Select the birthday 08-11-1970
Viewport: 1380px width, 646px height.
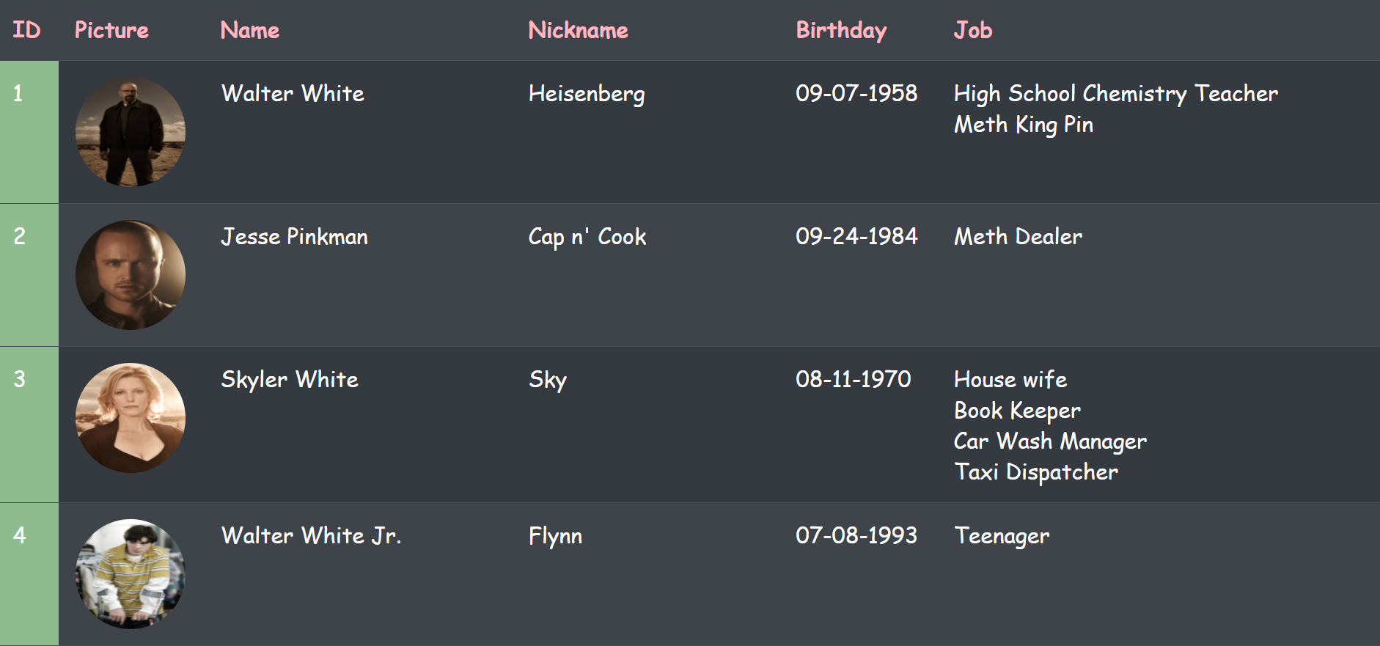click(853, 379)
